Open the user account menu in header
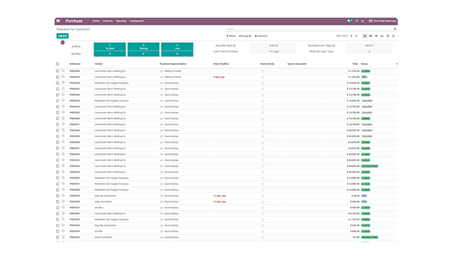Image resolution: width=453 pixels, height=276 pixels. tap(382, 21)
